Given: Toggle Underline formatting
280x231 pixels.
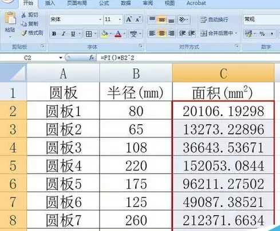Looking at the screenshot, I should point(73,34).
